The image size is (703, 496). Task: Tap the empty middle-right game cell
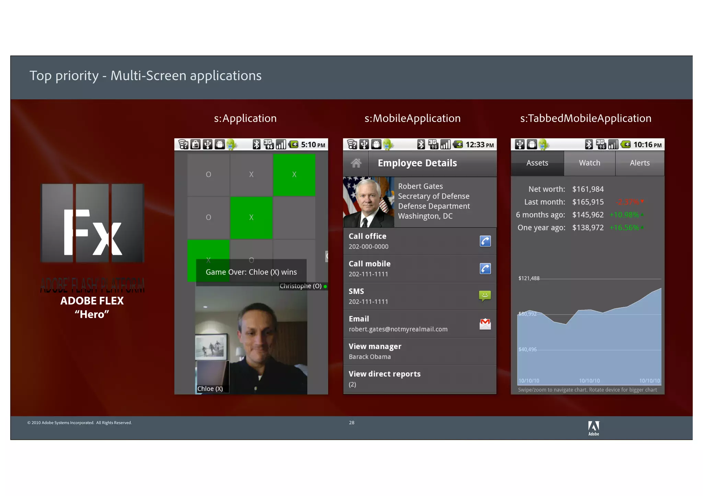pos(294,217)
